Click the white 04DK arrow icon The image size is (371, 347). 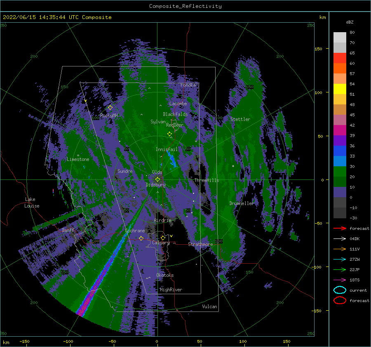[340, 238]
